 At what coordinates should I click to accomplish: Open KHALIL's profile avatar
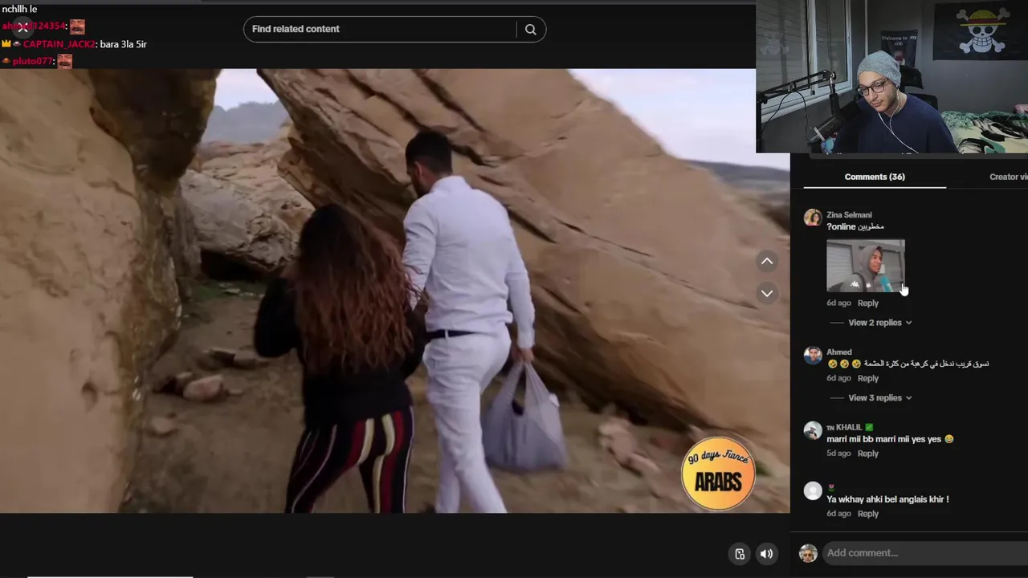(813, 430)
